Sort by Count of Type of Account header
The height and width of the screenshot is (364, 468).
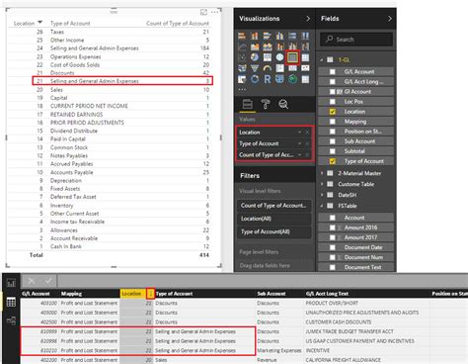tap(178, 24)
